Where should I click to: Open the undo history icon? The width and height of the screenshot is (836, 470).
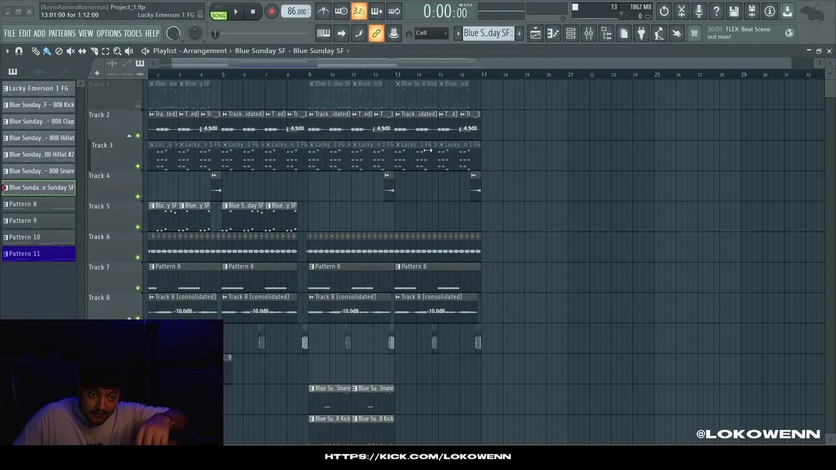(x=664, y=11)
